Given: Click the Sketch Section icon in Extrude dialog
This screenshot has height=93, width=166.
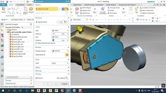Looking at the screenshot, I should (63, 9).
